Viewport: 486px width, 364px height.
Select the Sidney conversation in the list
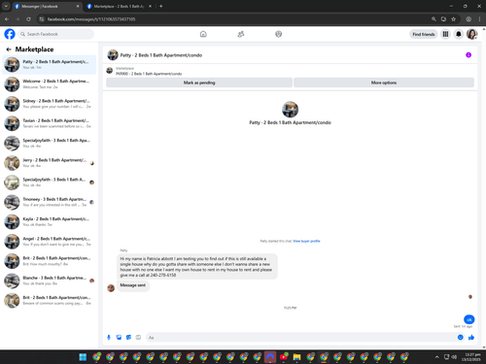[x=50, y=104]
